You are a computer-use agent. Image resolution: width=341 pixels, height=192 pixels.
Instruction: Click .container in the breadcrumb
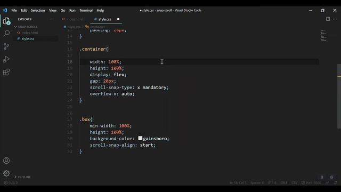coord(97,27)
